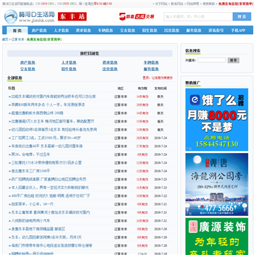Focus the top keyword search field

coord(198,16)
